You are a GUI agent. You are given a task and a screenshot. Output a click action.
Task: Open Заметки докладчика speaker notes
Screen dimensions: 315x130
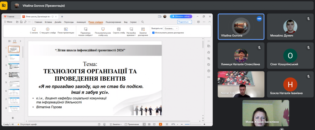(143, 31)
